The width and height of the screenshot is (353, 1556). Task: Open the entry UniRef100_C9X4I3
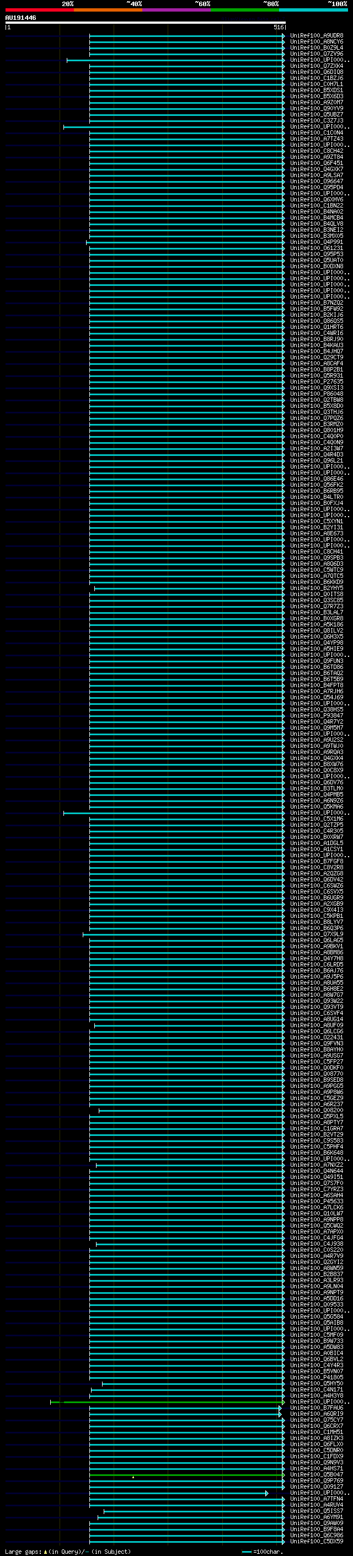pyautogui.click(x=317, y=910)
